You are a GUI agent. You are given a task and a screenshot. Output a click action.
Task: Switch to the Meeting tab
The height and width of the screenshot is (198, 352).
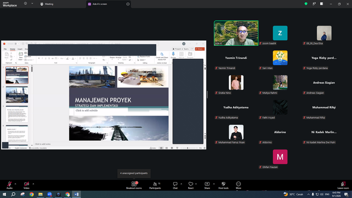point(47,4)
